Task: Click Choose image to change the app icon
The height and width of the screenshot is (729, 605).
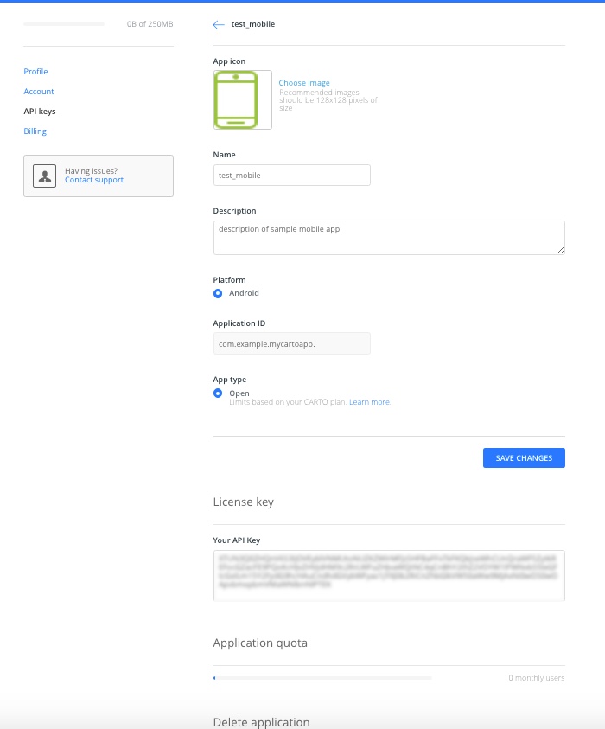Action: 304,82
